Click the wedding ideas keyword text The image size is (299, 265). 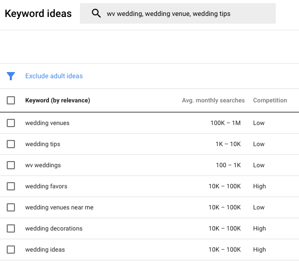[45, 250]
